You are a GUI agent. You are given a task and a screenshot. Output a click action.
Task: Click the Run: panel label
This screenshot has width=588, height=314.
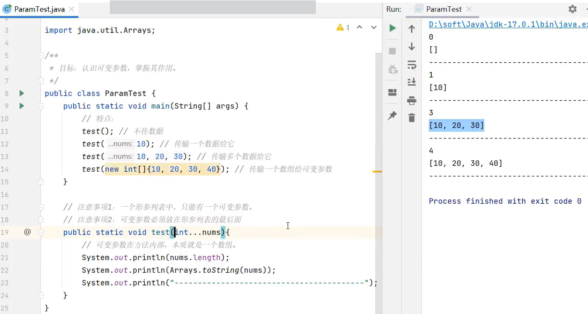394,9
